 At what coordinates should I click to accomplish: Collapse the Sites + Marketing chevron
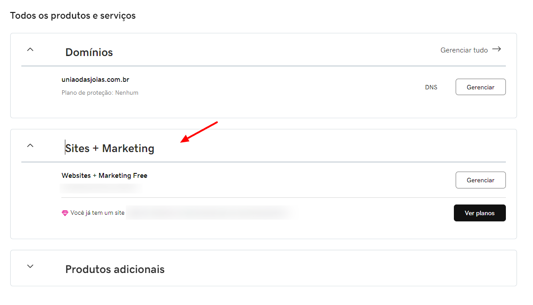[30, 145]
